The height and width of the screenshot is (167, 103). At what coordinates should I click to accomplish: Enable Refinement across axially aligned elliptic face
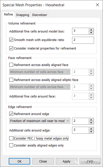11,80
